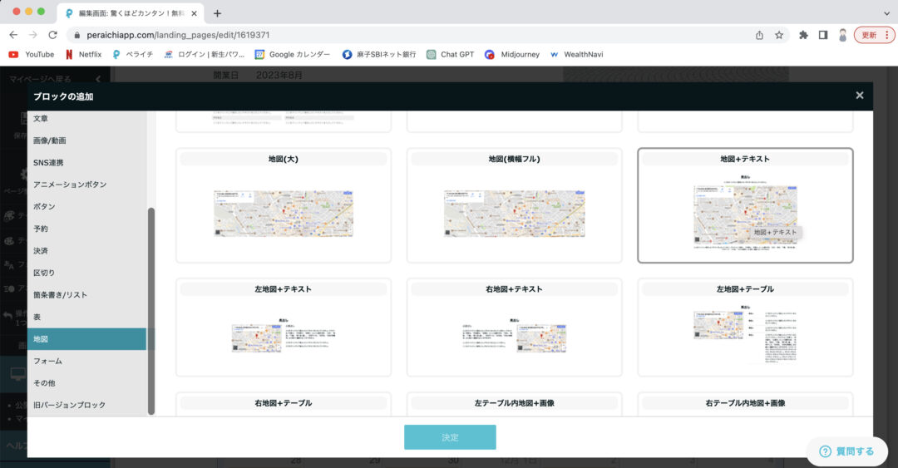Bookmark this page with the star icon

pos(779,35)
